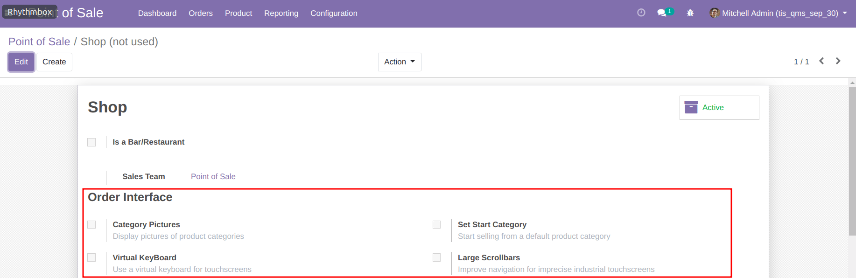Viewport: 856px width, 278px height.
Task: Enable the Is a Bar/Restaurant checkbox
Action: tap(91, 142)
